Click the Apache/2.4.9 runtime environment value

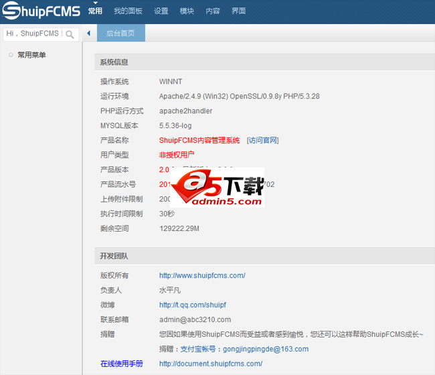(x=240, y=96)
